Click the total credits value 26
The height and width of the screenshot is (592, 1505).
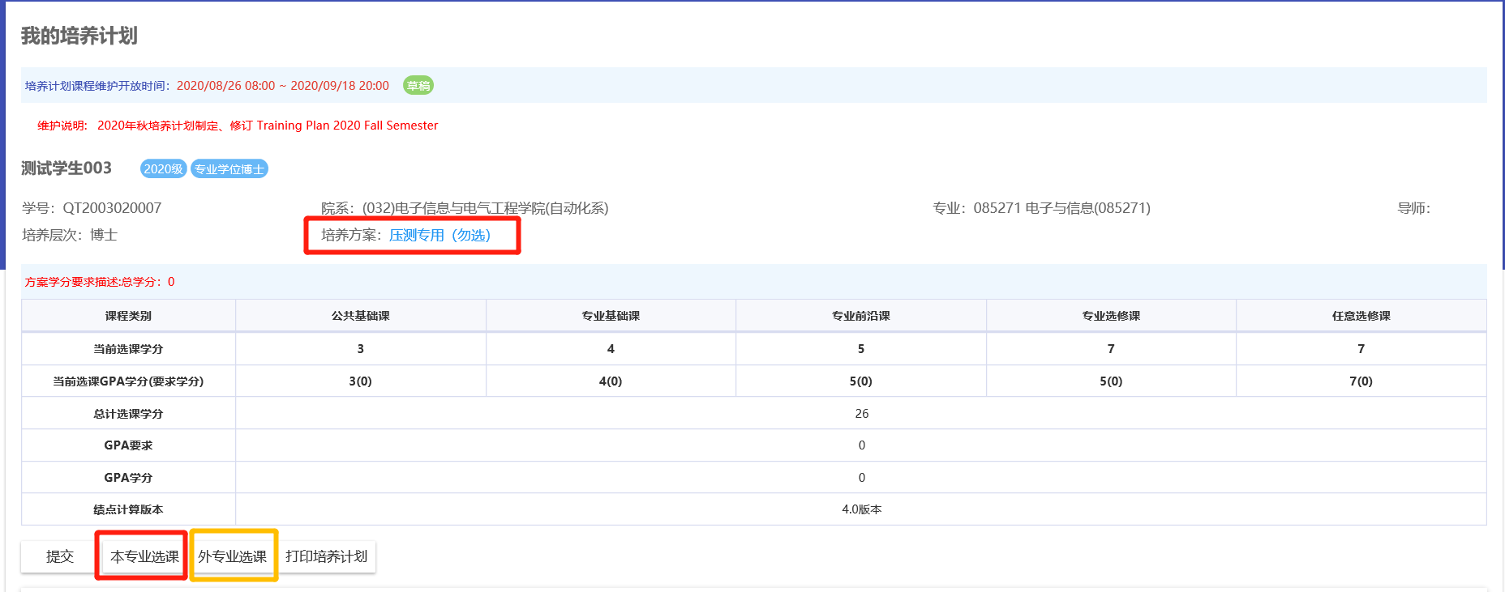click(861, 414)
